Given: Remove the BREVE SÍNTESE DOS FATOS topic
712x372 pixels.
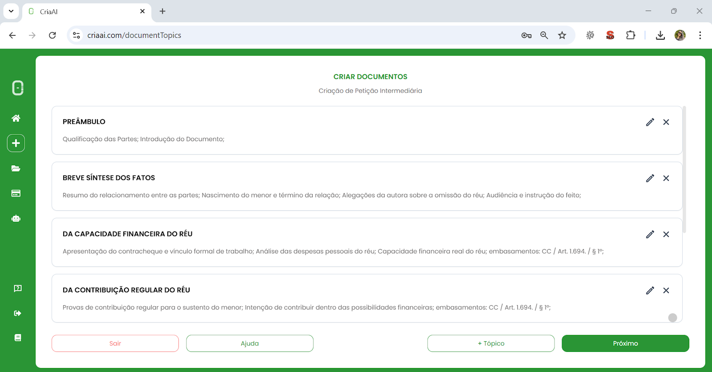Looking at the screenshot, I should click(666, 178).
